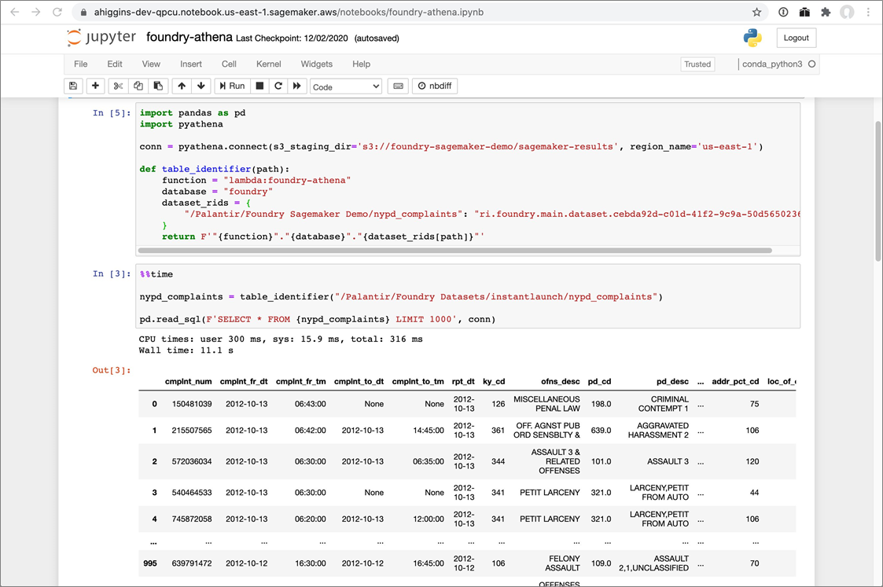This screenshot has width=883, height=587.
Task: Paste cells below using the clipboard icon
Action: [158, 86]
